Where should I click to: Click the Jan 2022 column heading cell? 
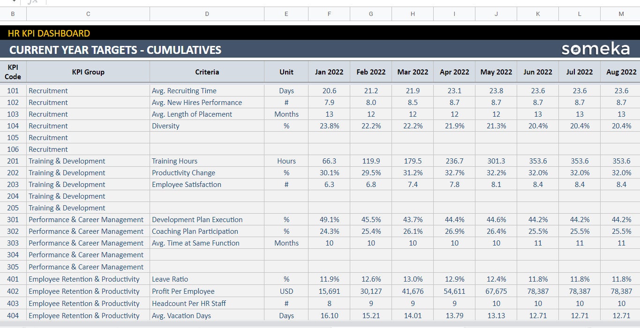click(x=329, y=72)
